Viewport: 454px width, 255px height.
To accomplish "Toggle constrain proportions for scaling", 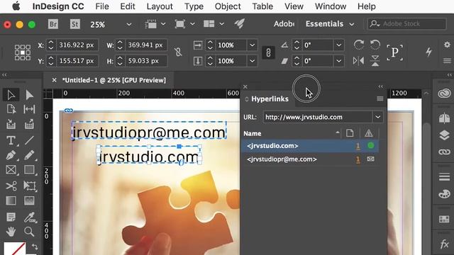I will tap(268, 52).
